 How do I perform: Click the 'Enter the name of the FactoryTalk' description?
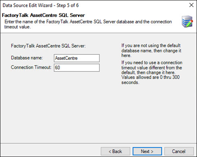(x=88, y=24)
